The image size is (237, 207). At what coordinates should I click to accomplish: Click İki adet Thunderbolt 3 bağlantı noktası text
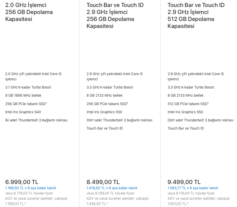click(36, 120)
